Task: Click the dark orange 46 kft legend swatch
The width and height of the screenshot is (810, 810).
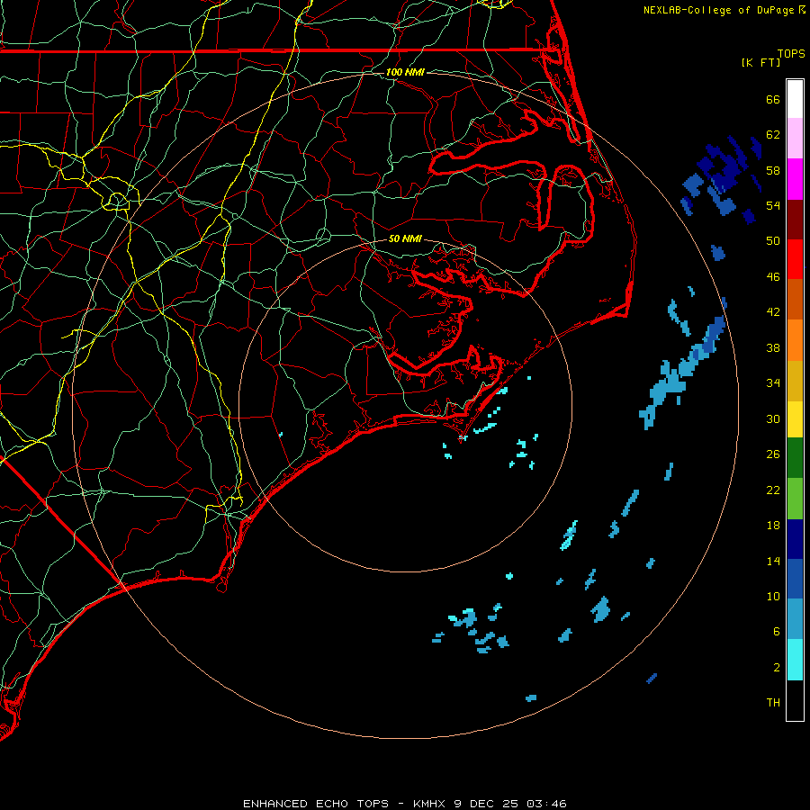Action: (795, 299)
